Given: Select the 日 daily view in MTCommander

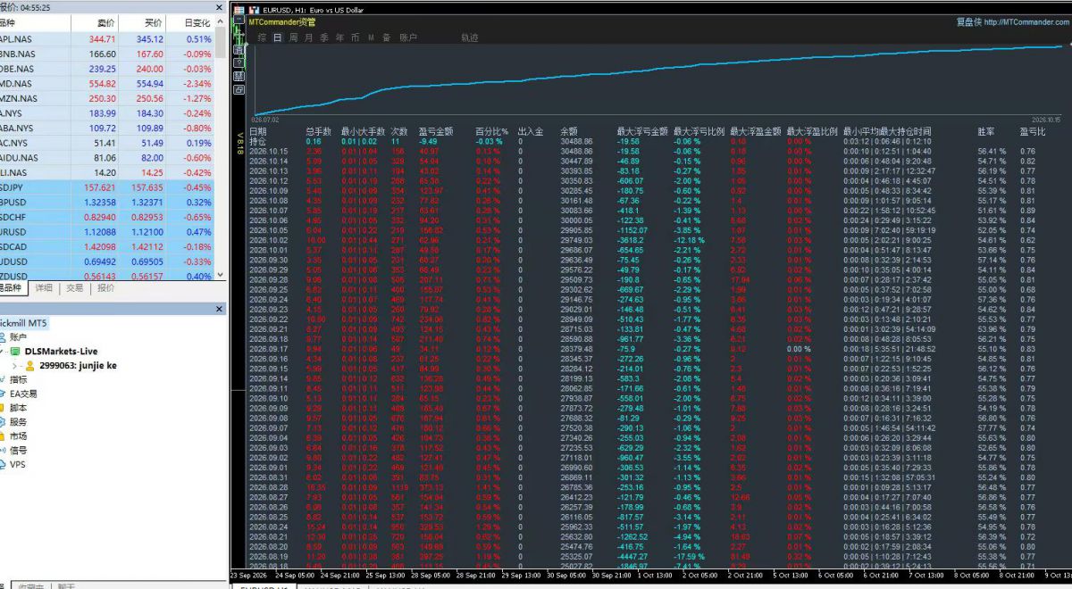Looking at the screenshot, I should (x=279, y=37).
